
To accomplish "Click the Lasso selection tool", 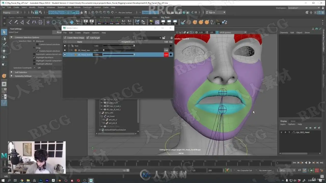I will (4, 38).
